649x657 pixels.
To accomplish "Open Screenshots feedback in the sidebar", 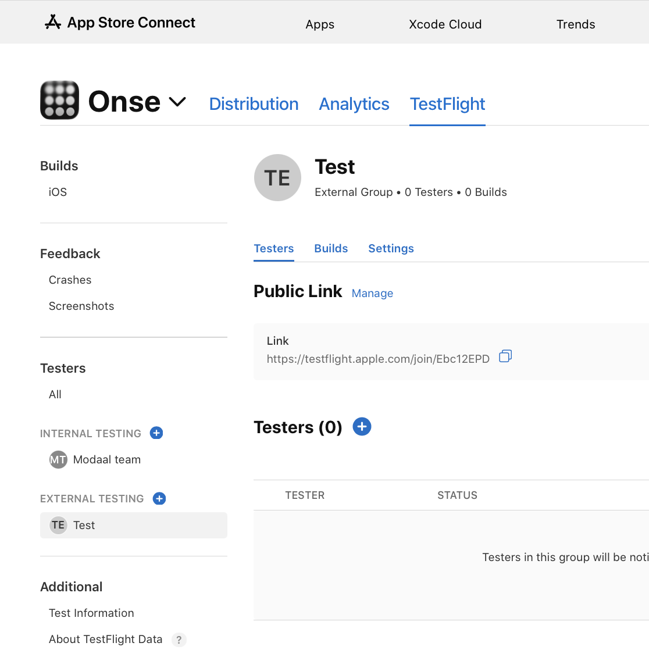I will (81, 306).
